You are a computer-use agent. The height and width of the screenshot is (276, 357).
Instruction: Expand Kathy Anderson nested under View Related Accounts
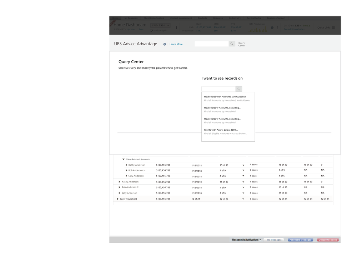coord(126,165)
